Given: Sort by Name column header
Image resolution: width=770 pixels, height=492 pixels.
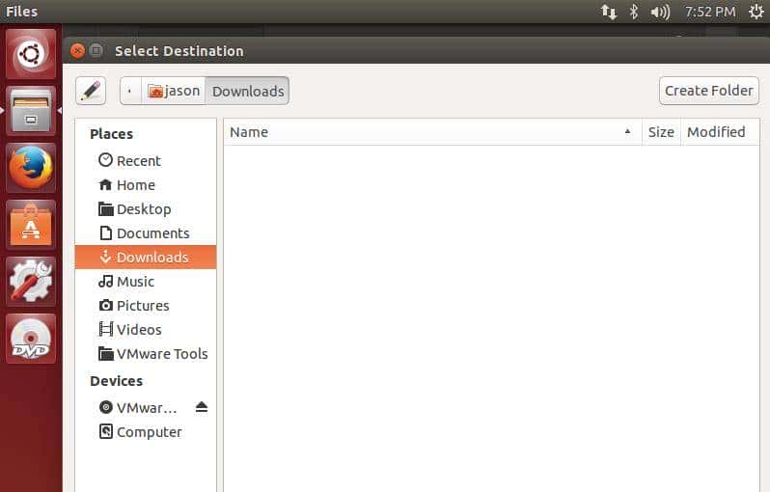Looking at the screenshot, I should coord(432,132).
